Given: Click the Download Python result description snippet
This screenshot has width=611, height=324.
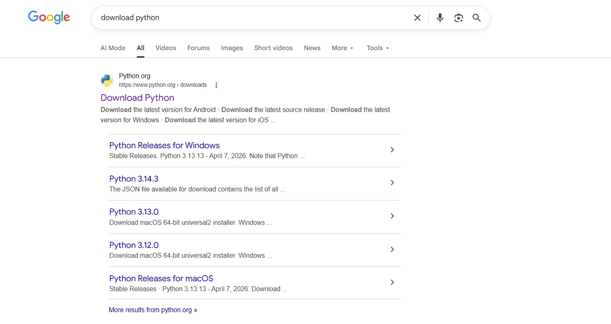Looking at the screenshot, I should coord(245,115).
